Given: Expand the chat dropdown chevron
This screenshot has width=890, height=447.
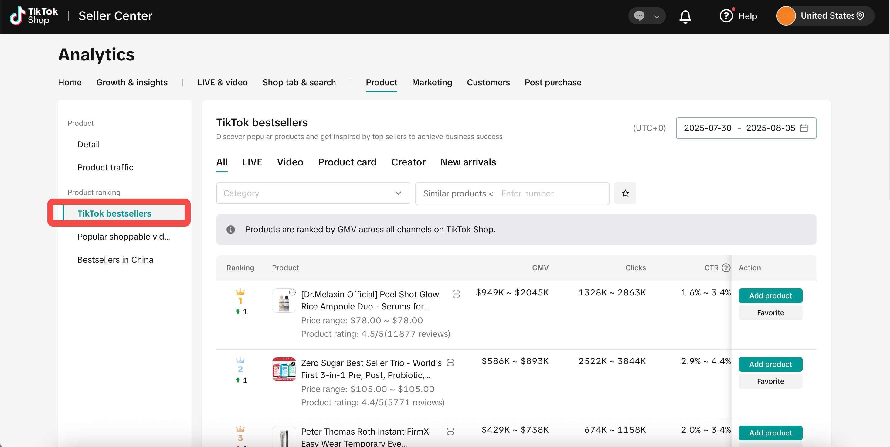Looking at the screenshot, I should tap(657, 17).
